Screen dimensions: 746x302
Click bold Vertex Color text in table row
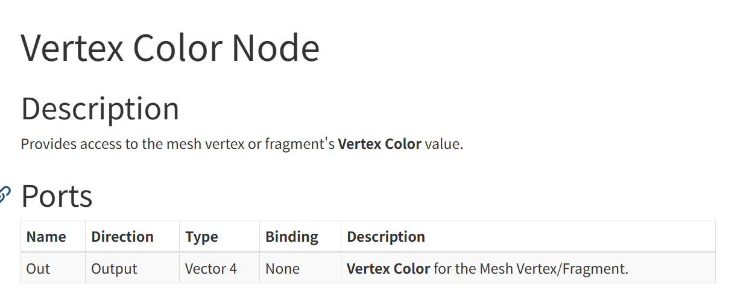388,268
